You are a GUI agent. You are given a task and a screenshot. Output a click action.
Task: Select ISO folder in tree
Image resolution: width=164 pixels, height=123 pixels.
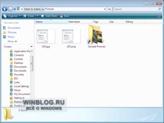[x=16, y=78]
